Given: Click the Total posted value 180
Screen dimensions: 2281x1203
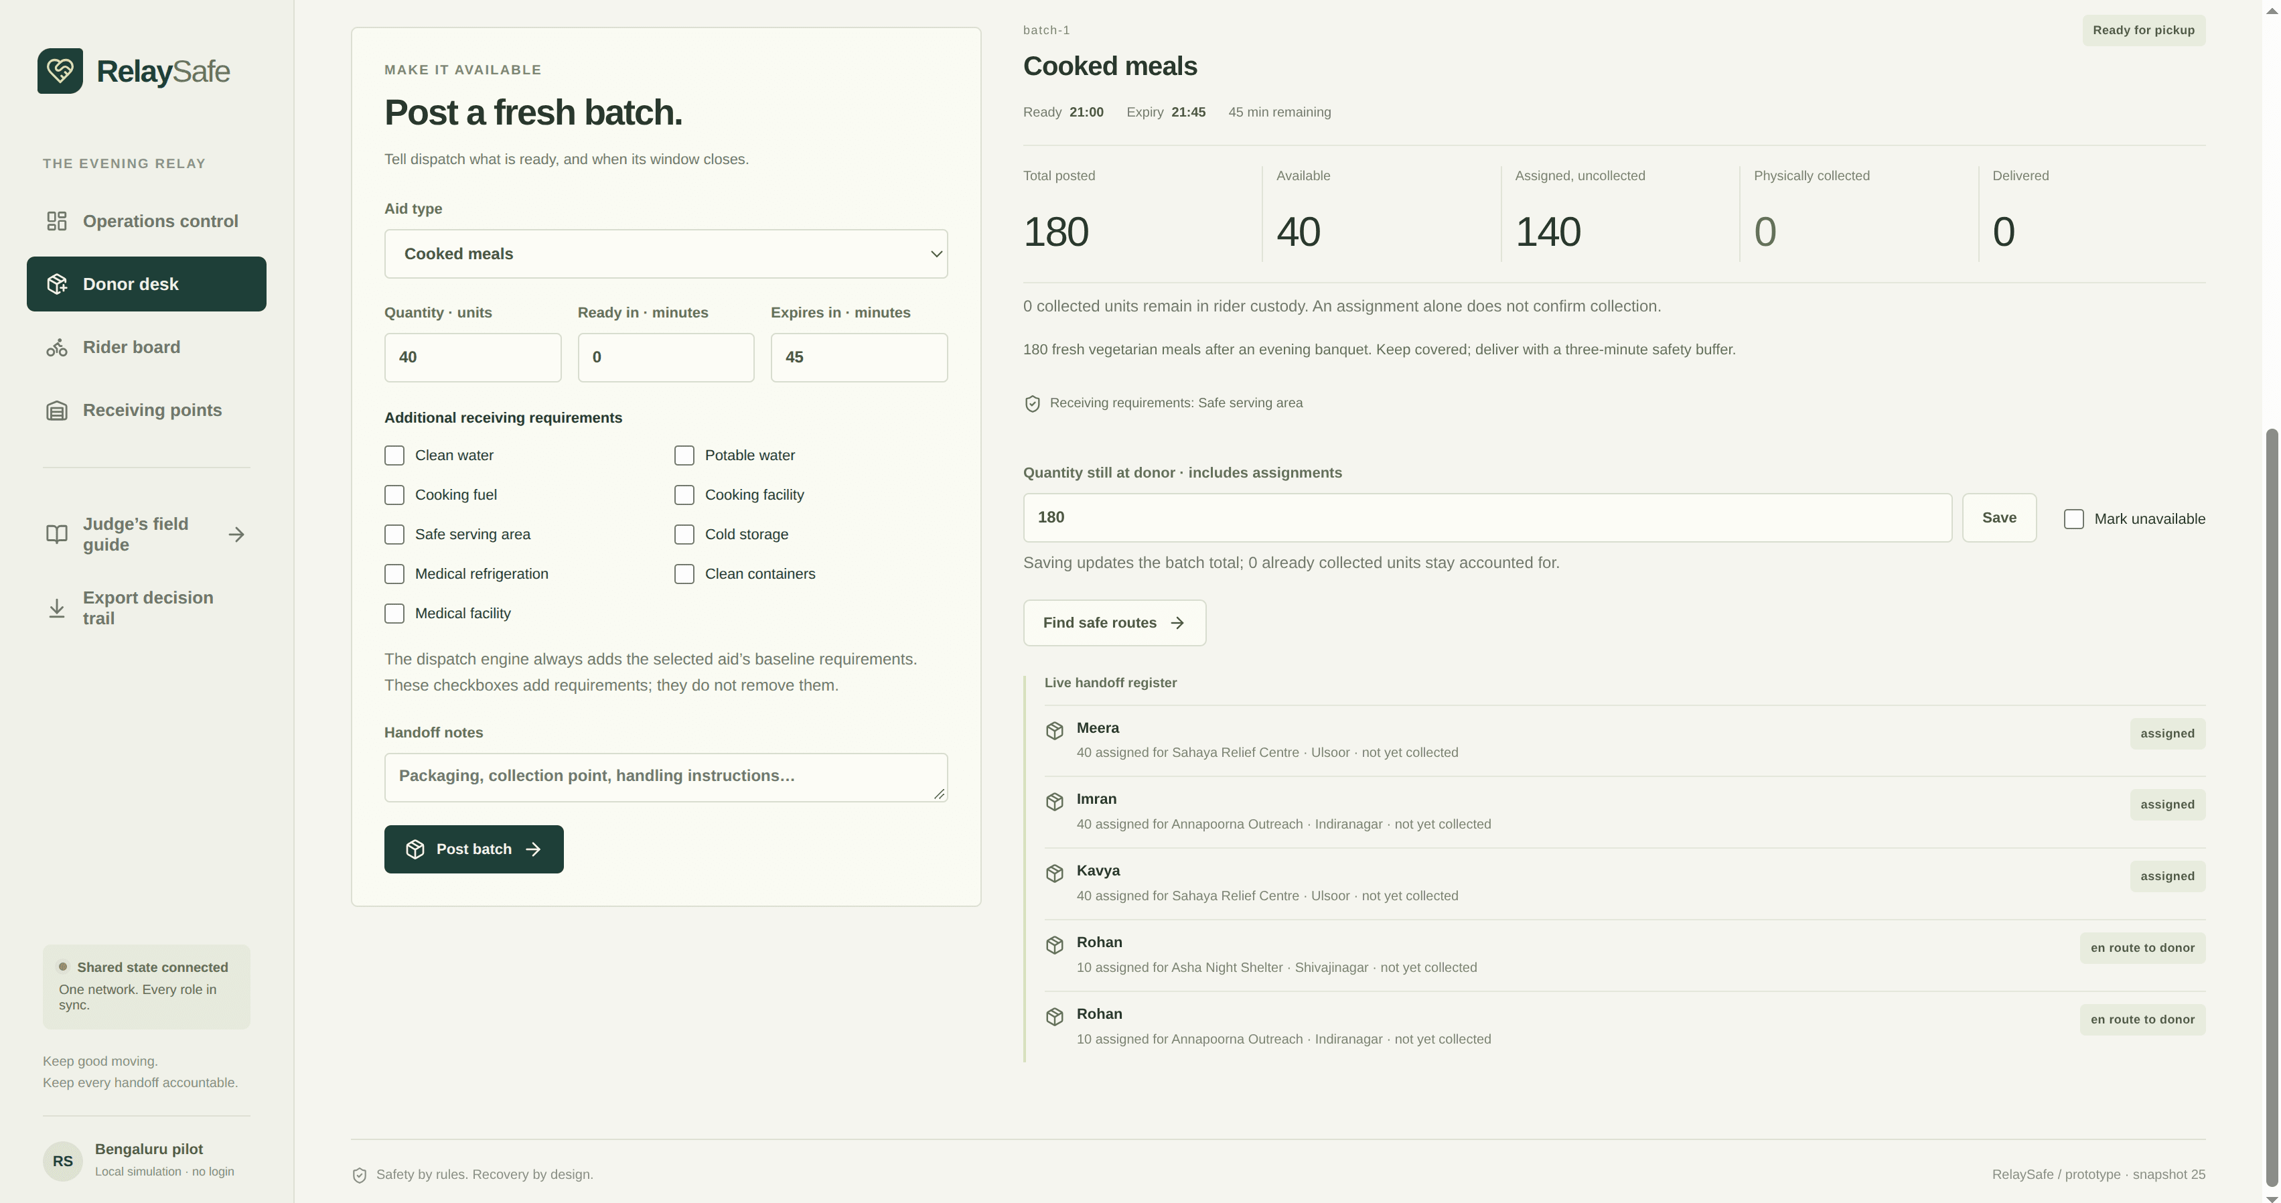Looking at the screenshot, I should click(1056, 232).
